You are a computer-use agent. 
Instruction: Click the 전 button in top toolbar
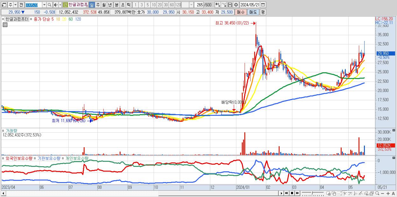click(x=21, y=5)
